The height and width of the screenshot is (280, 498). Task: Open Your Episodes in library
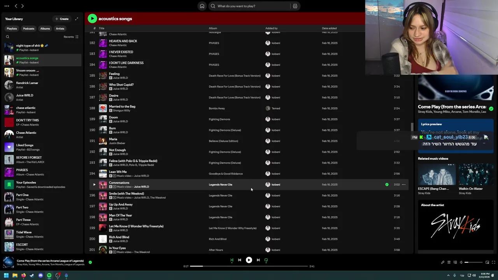click(42, 184)
